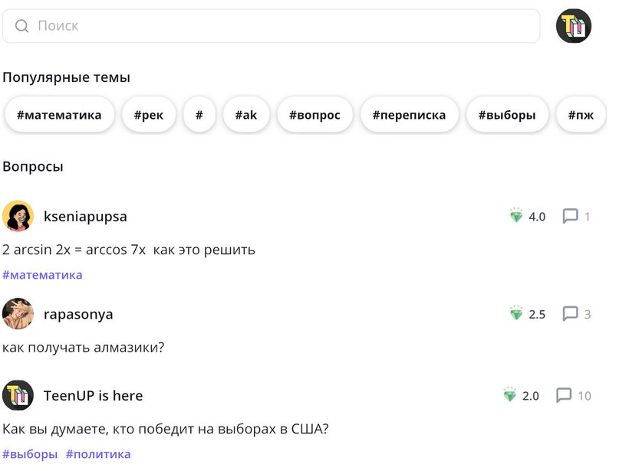Open comments icon on rapasonya's question
Screen dimensions: 619x471
click(570, 314)
